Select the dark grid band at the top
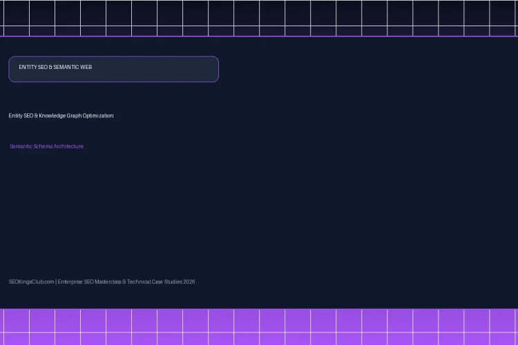The height and width of the screenshot is (345, 518). [x=259, y=18]
